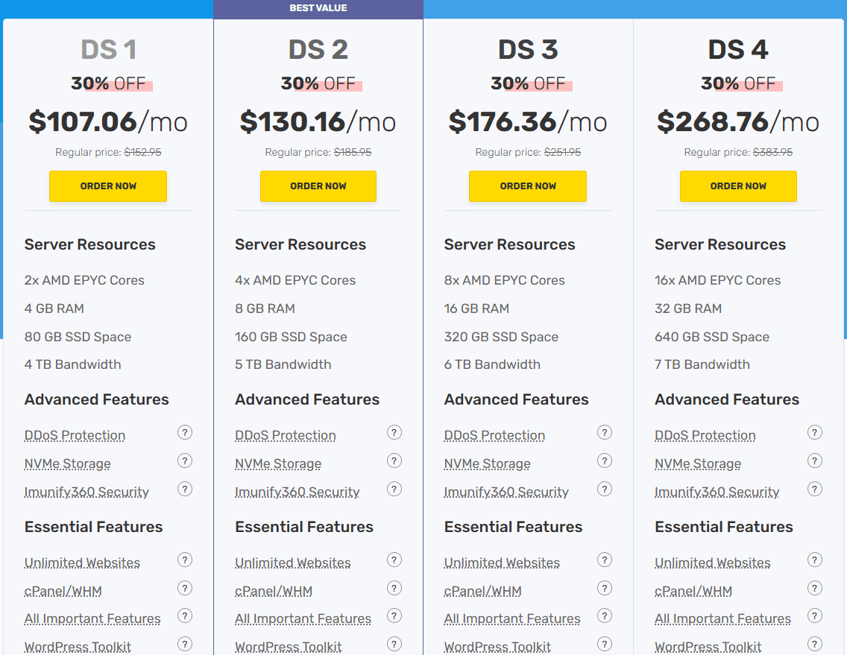Click help icon beside DS 2 NVMe Storage

click(394, 461)
